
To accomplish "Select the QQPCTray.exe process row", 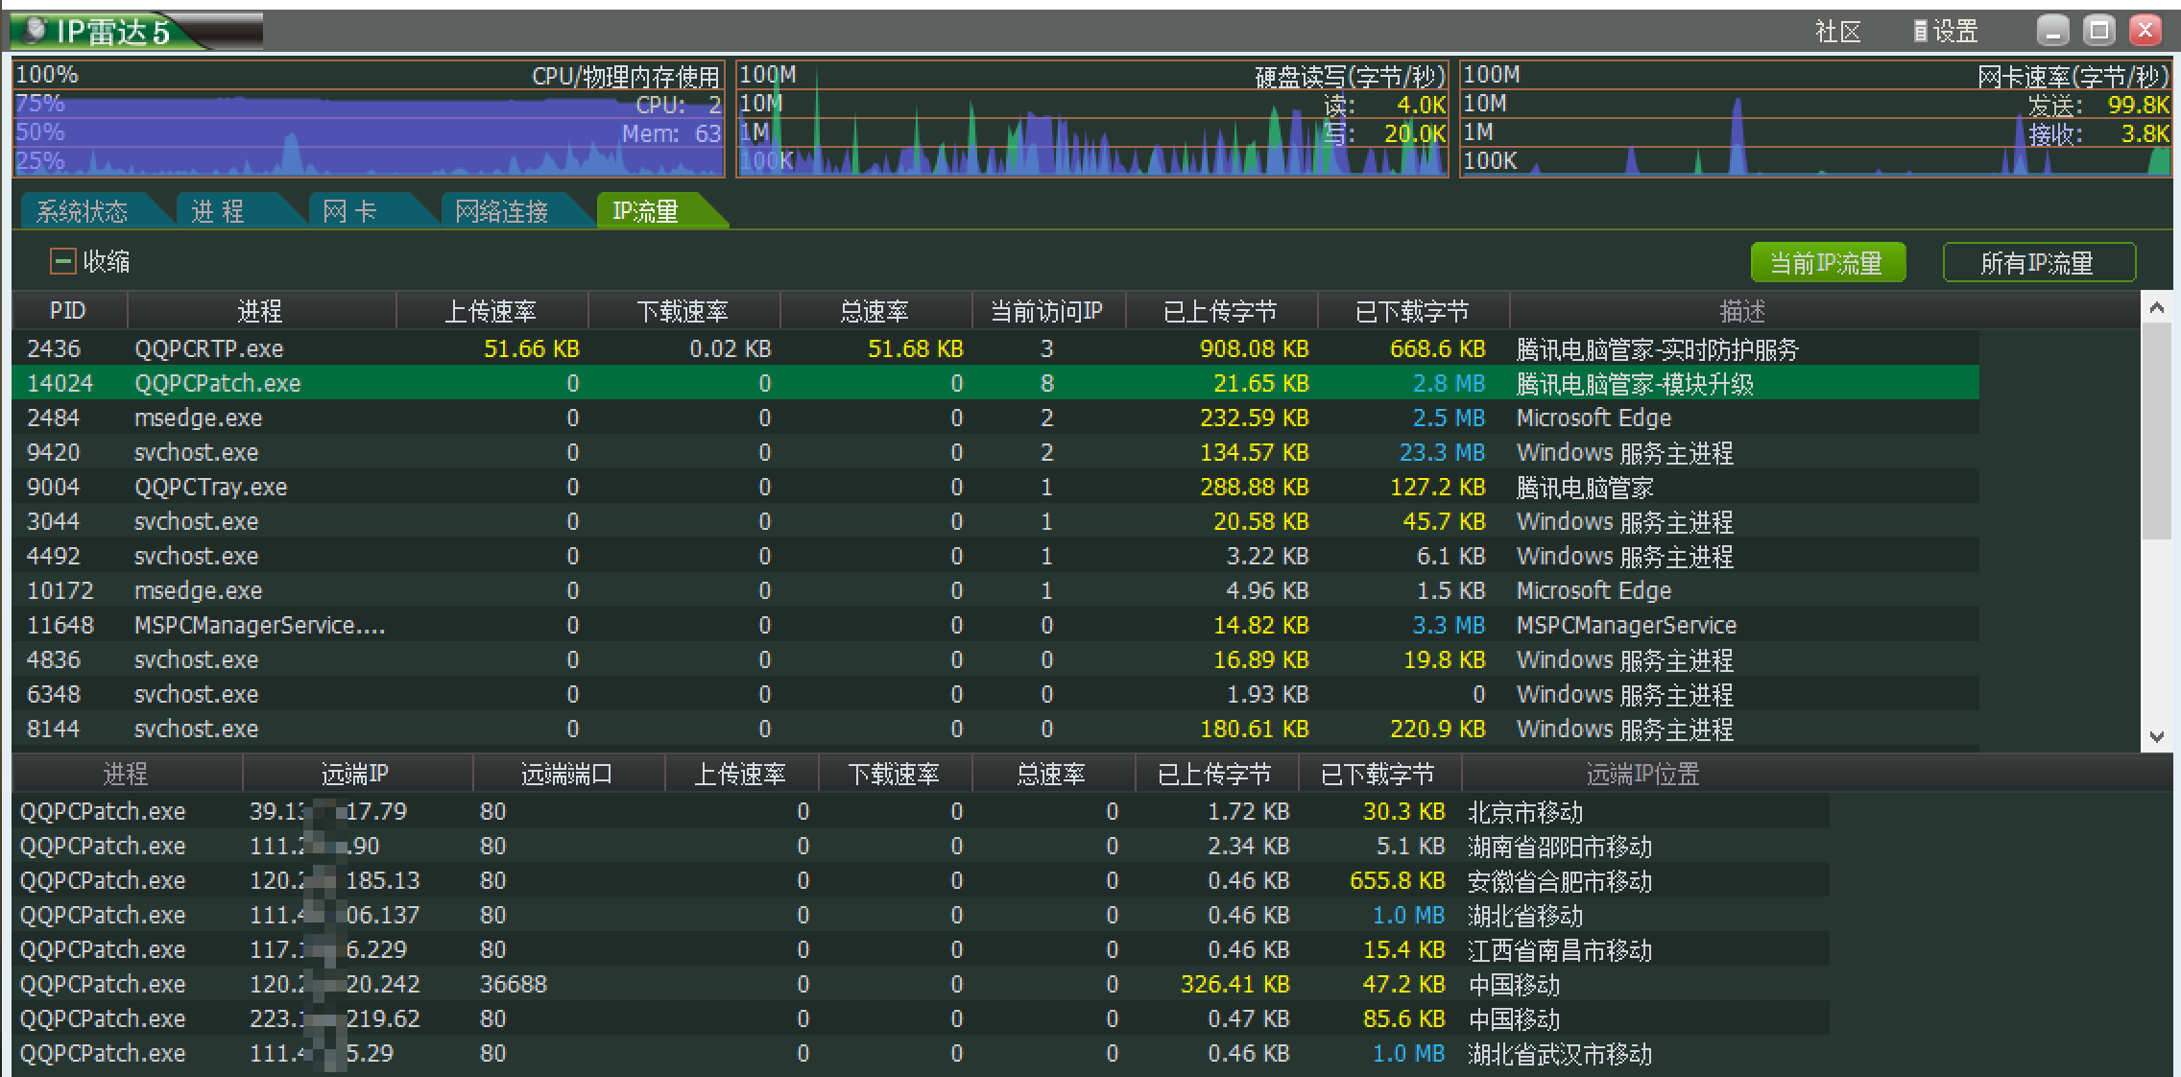I will [995, 487].
